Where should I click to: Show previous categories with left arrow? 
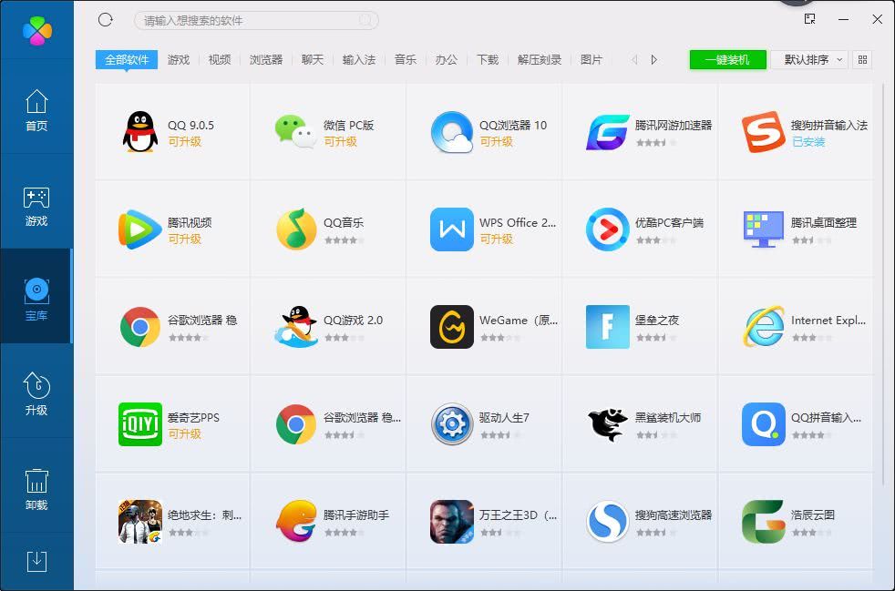pyautogui.click(x=634, y=59)
